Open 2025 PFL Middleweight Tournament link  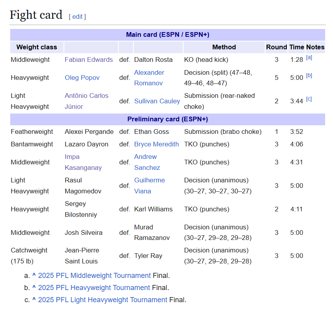[94, 276]
